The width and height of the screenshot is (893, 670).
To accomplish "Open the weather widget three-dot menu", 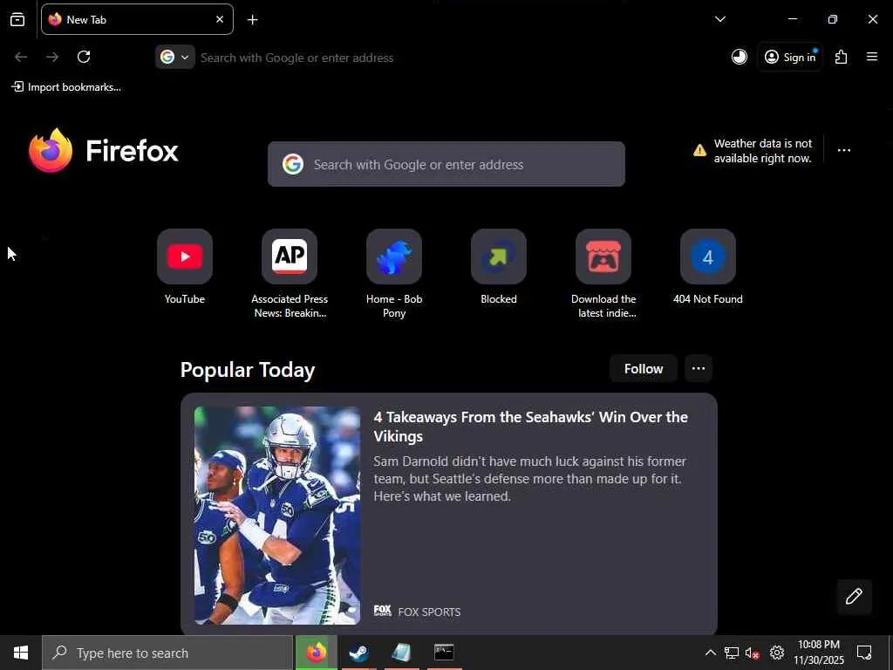I will click(844, 150).
